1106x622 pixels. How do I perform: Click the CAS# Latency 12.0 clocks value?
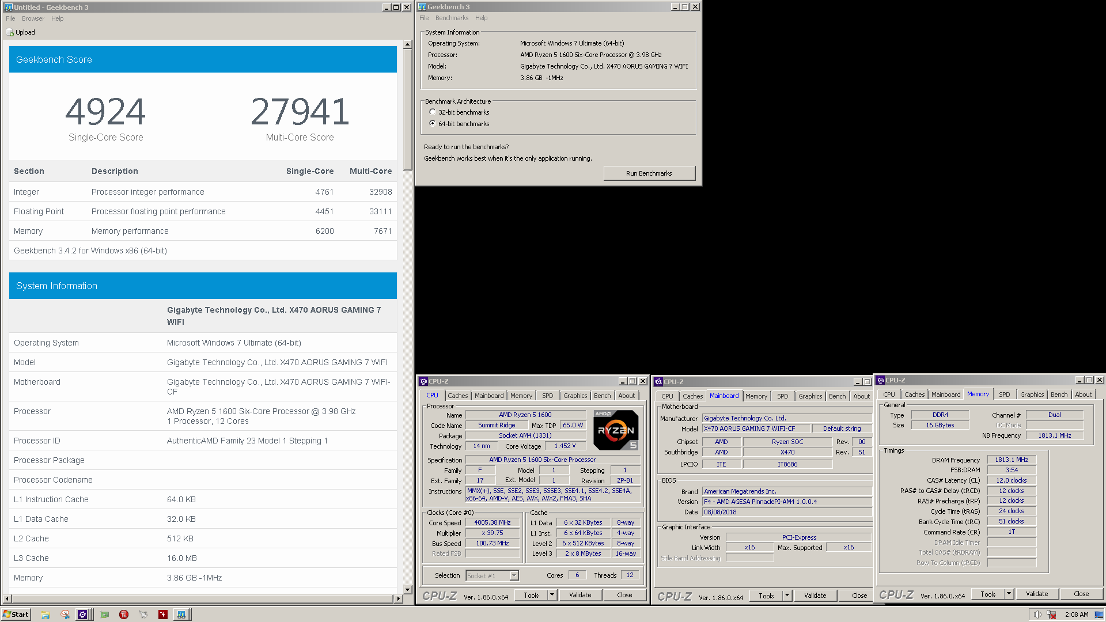(x=1012, y=480)
